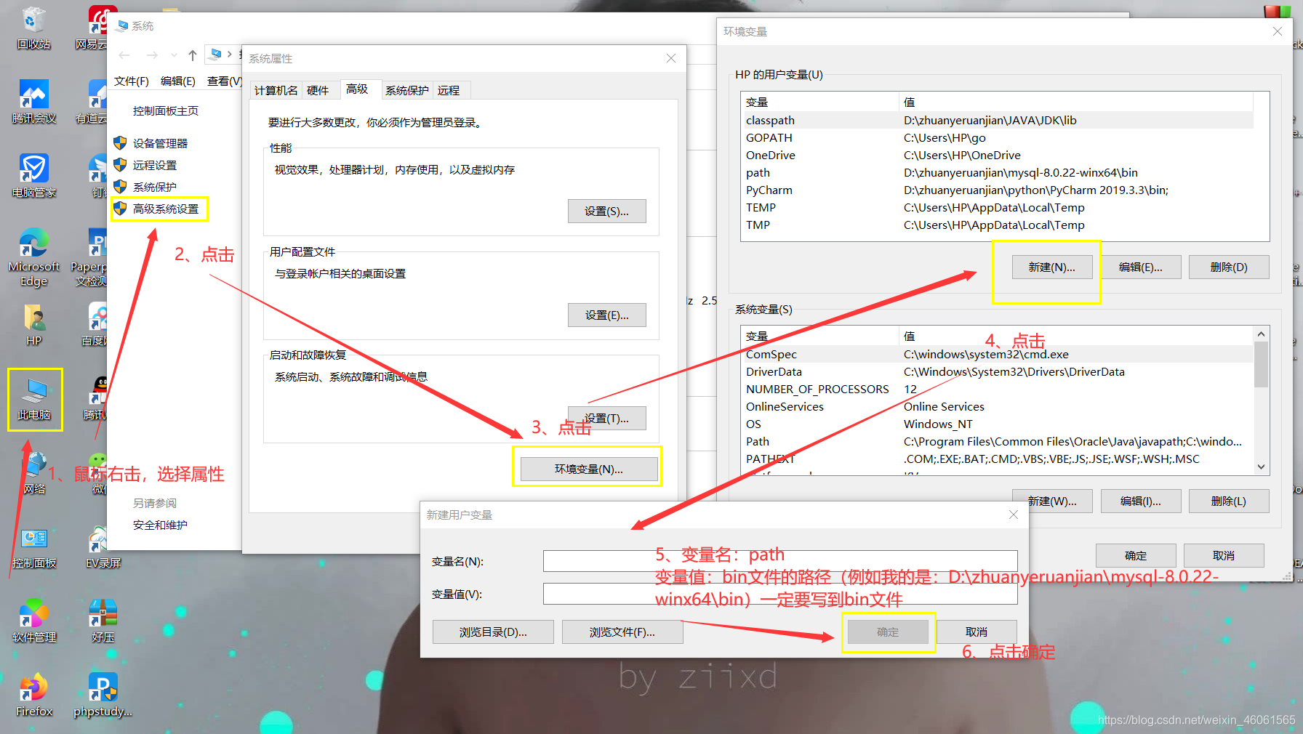Select the NUMBER_OF_PROCESSORS system variable row
The height and width of the screenshot is (734, 1303).
[998, 389]
